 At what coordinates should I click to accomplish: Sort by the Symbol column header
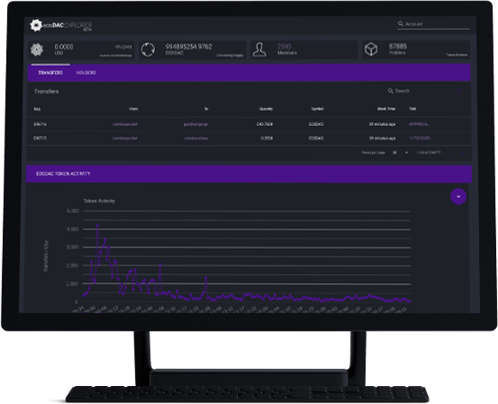coord(317,109)
